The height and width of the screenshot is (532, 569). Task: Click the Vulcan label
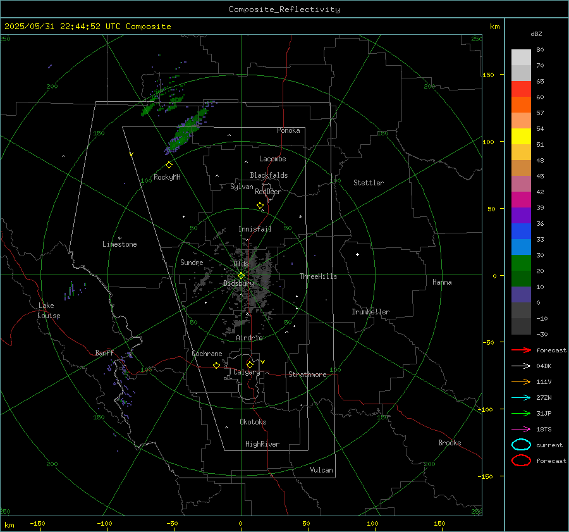tap(322, 470)
